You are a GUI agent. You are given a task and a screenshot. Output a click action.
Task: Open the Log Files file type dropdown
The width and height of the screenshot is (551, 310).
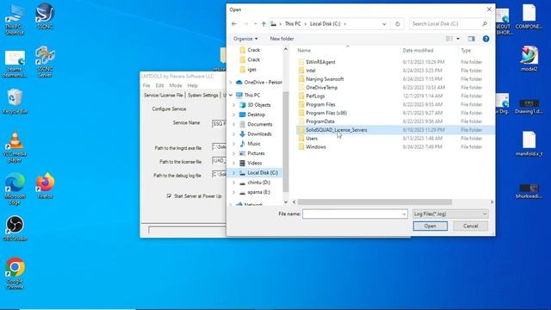point(450,214)
